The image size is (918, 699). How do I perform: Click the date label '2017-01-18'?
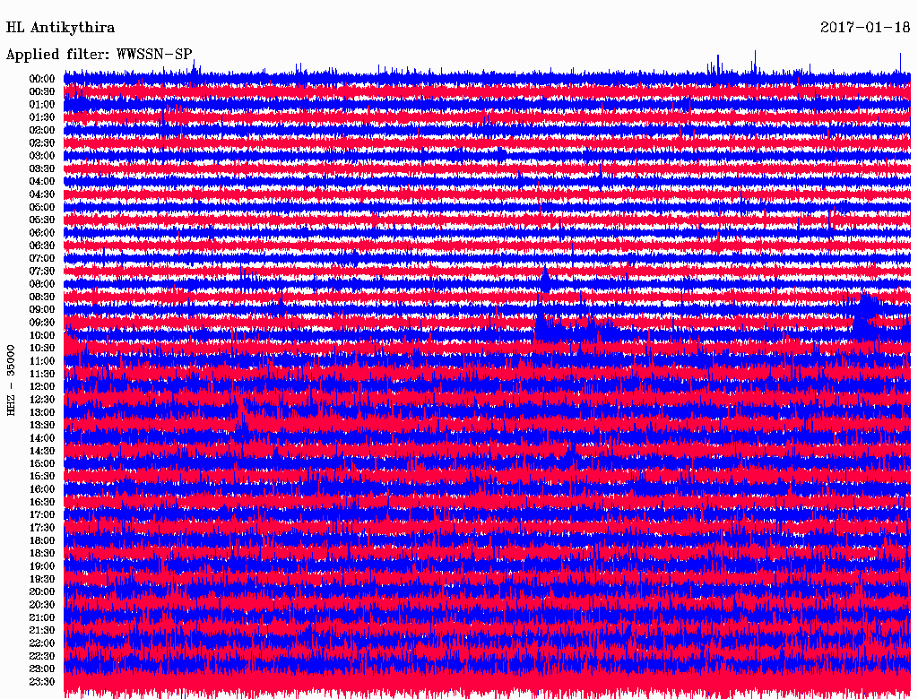point(865,28)
